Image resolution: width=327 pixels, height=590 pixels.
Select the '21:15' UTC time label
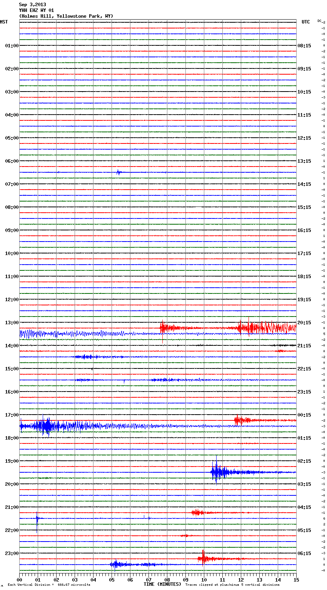304,346
